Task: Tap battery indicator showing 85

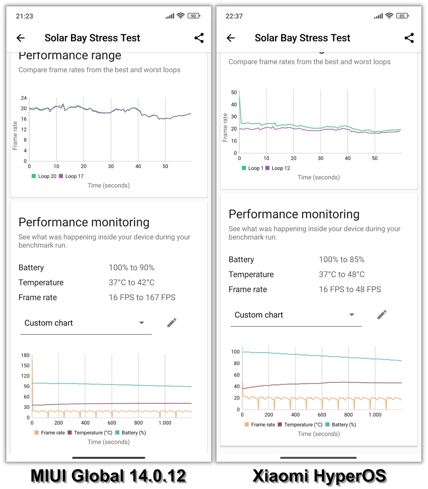Action: click(402, 16)
